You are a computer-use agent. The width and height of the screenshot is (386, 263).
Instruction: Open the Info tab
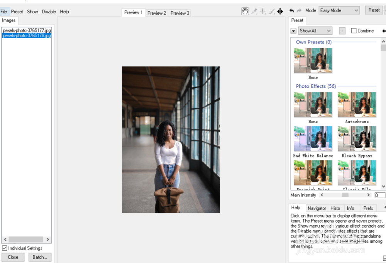[350, 208]
